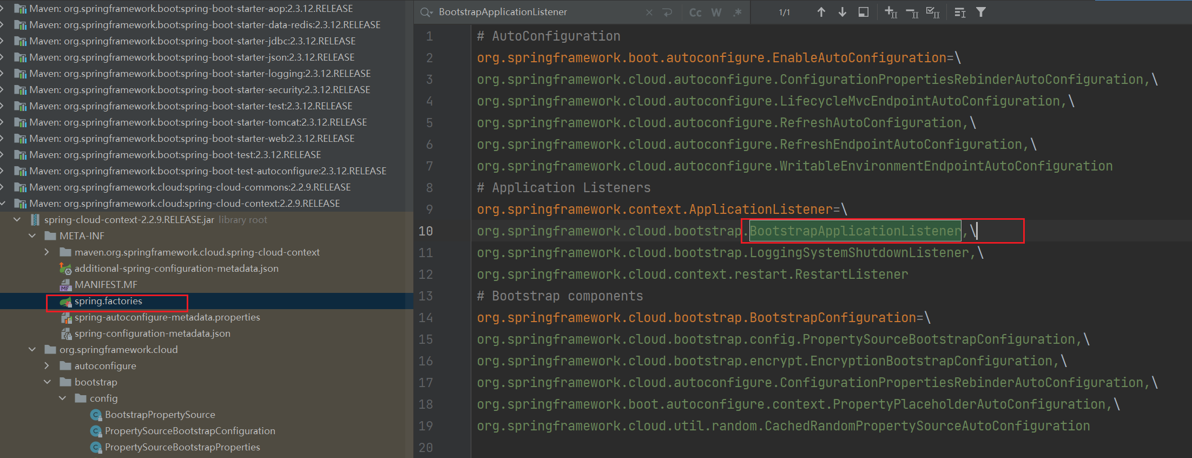
Task: Open PropertySourceBootstrapConfiguration class
Action: 189,431
